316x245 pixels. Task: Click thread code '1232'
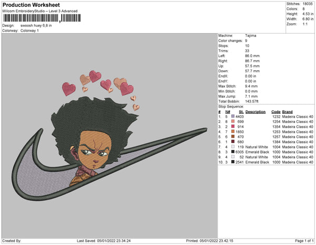coord(276,117)
